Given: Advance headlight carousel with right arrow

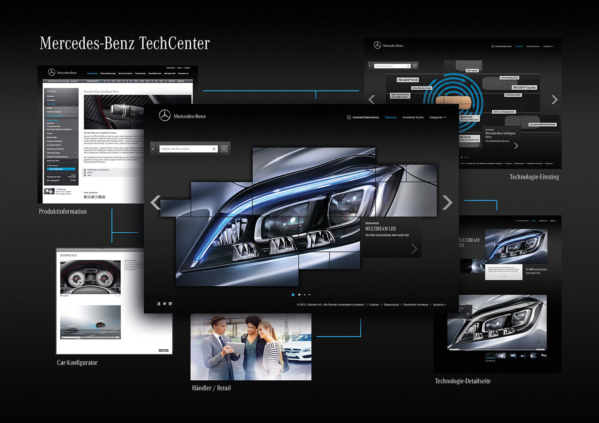Looking at the screenshot, I should [447, 202].
